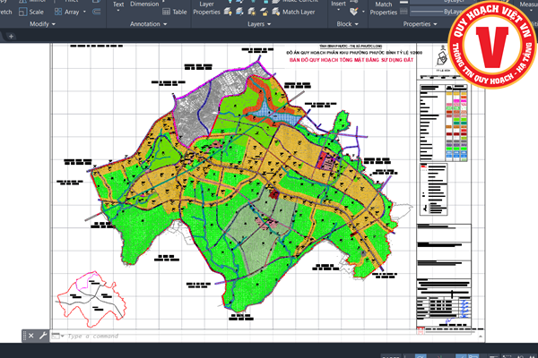Click the Dimension tool button
This screenshot has width=538, height=358.
pos(144,4)
